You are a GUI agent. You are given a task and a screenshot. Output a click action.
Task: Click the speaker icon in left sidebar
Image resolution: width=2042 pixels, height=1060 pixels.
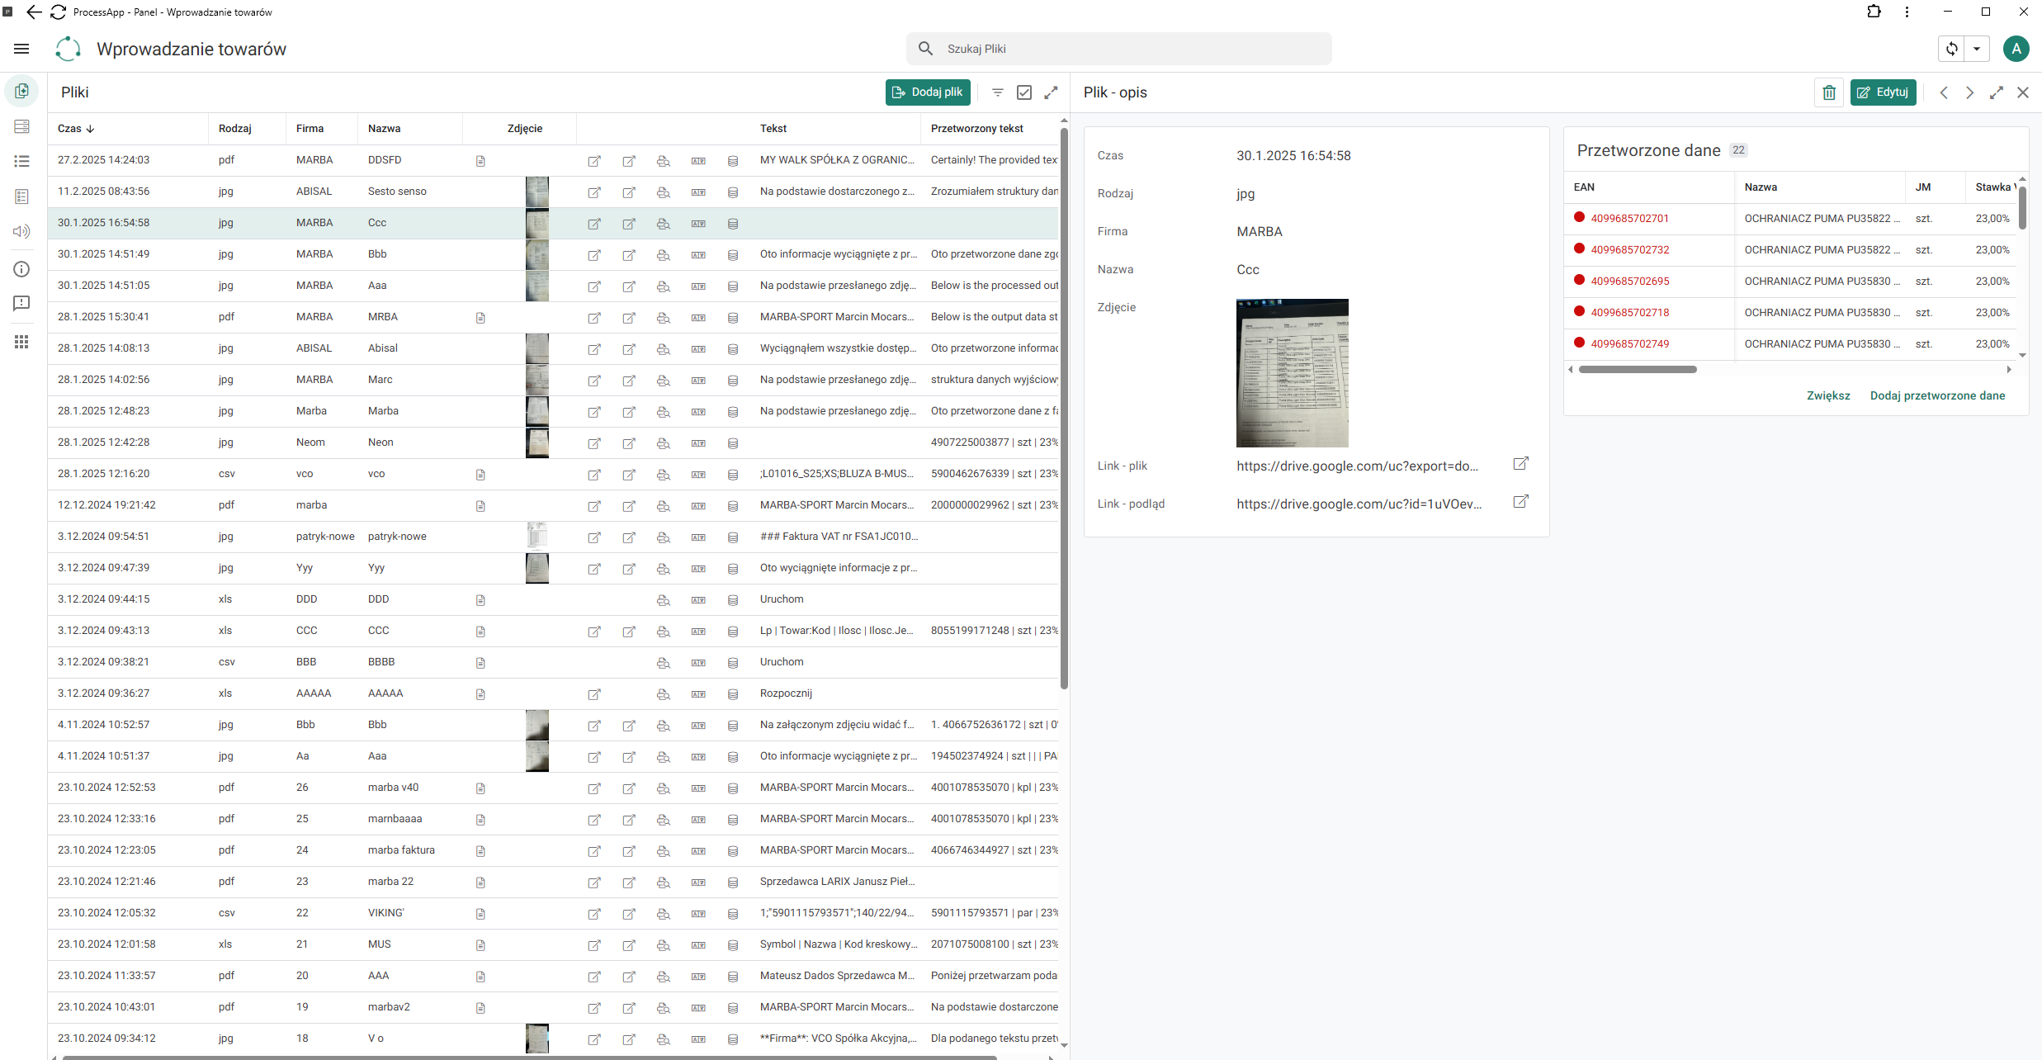coord(21,232)
